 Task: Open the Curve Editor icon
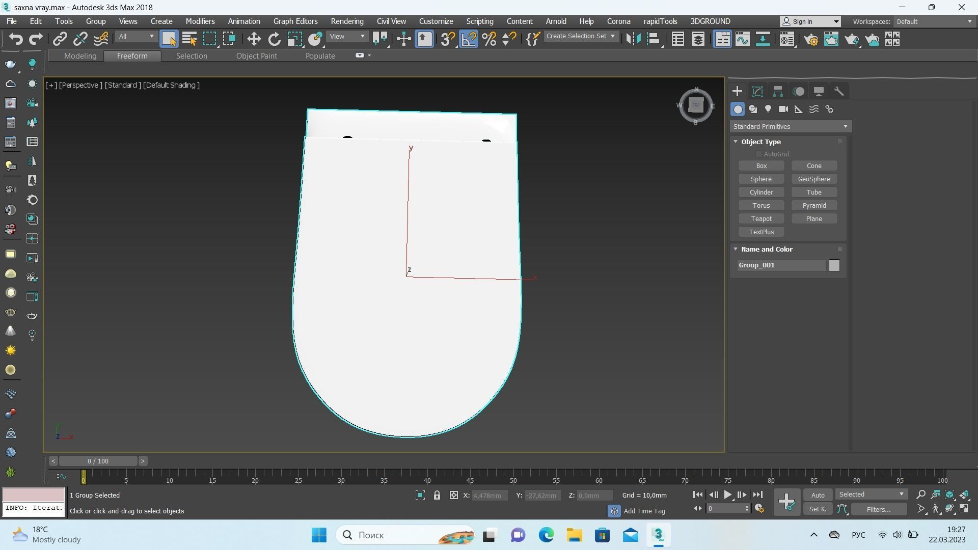point(742,39)
